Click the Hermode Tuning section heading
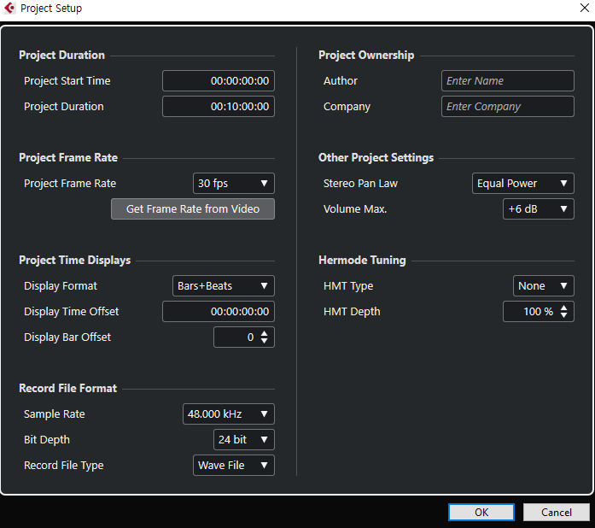 (x=362, y=261)
